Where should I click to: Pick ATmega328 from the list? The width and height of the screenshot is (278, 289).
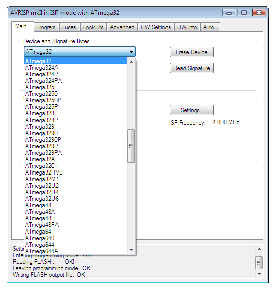coord(75,113)
